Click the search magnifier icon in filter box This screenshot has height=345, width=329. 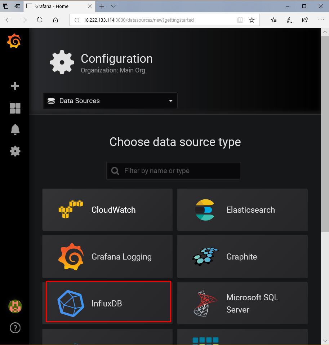pyautogui.click(x=115, y=171)
